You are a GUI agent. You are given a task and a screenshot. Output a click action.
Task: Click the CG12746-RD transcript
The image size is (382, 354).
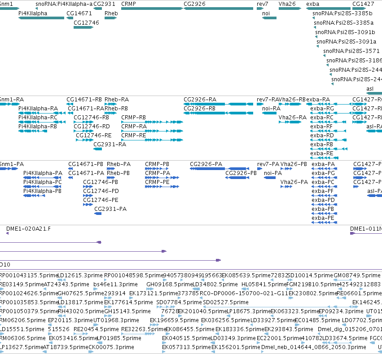coord(83,131)
